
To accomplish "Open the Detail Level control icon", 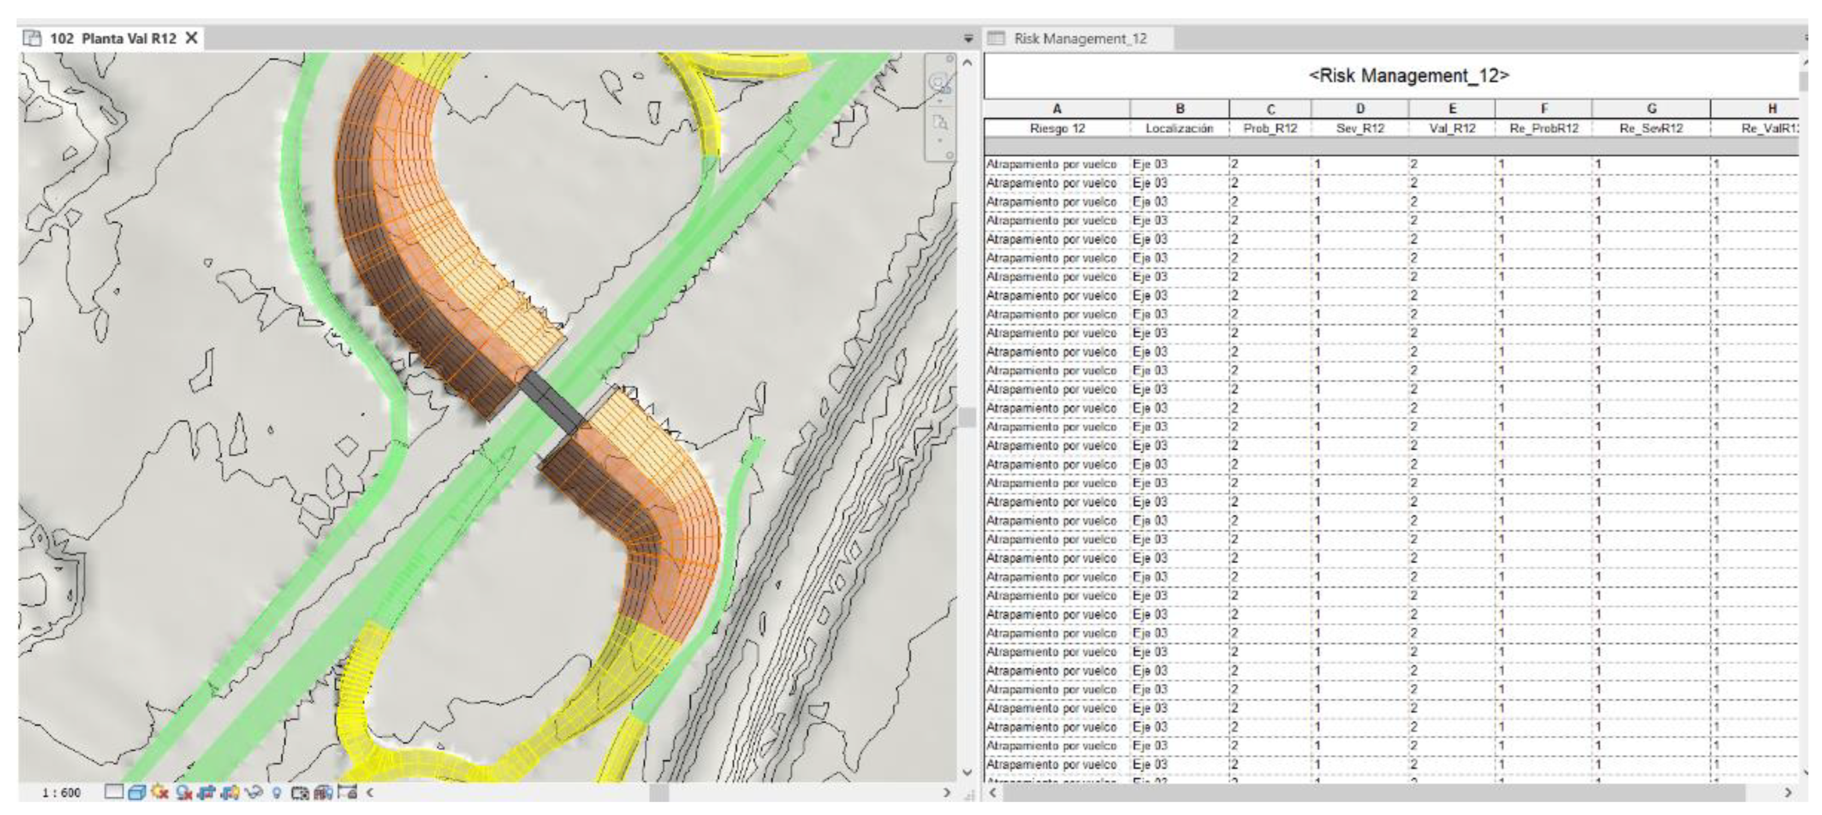I will coord(114,793).
